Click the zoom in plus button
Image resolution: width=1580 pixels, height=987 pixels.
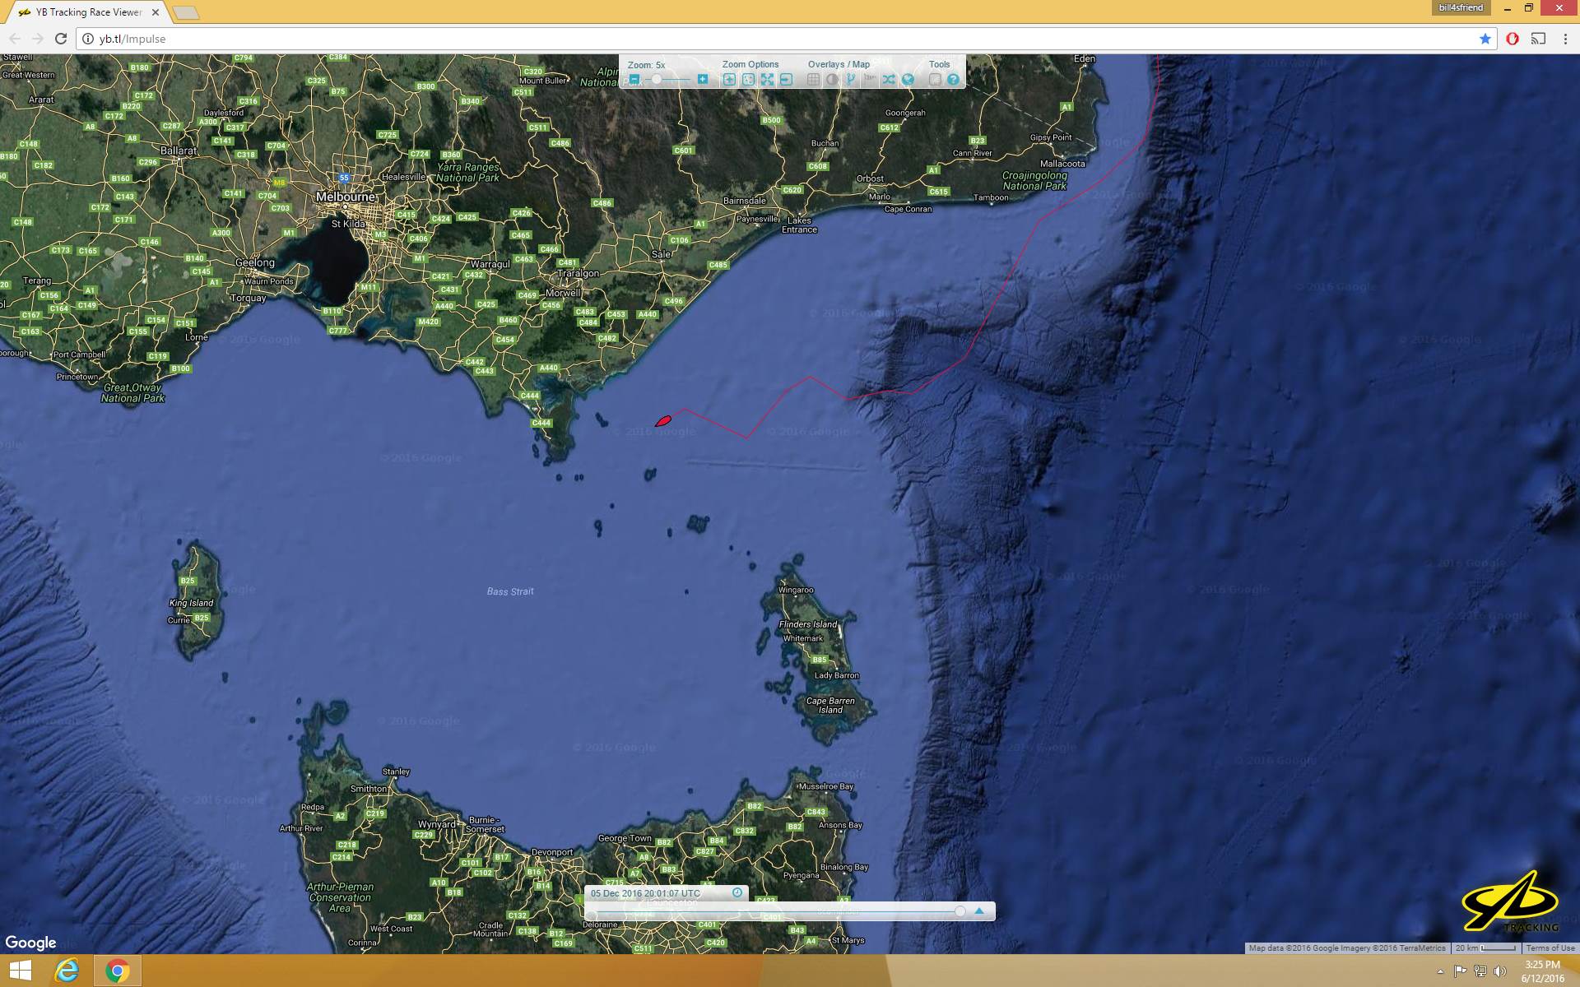point(702,80)
